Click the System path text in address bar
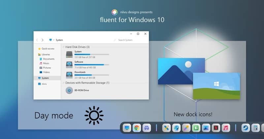 coord(59,40)
